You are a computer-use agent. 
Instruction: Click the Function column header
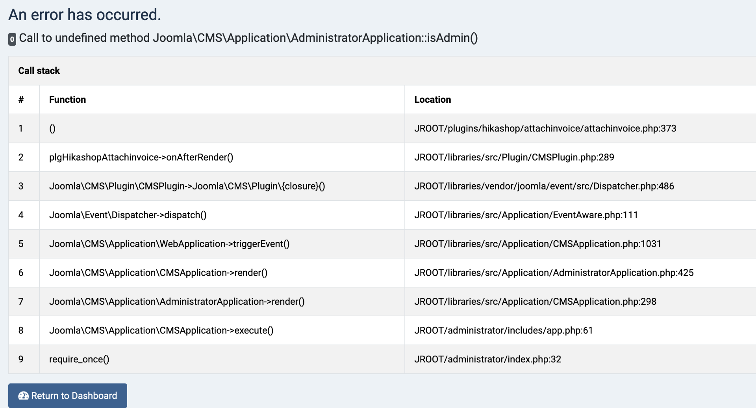point(67,100)
